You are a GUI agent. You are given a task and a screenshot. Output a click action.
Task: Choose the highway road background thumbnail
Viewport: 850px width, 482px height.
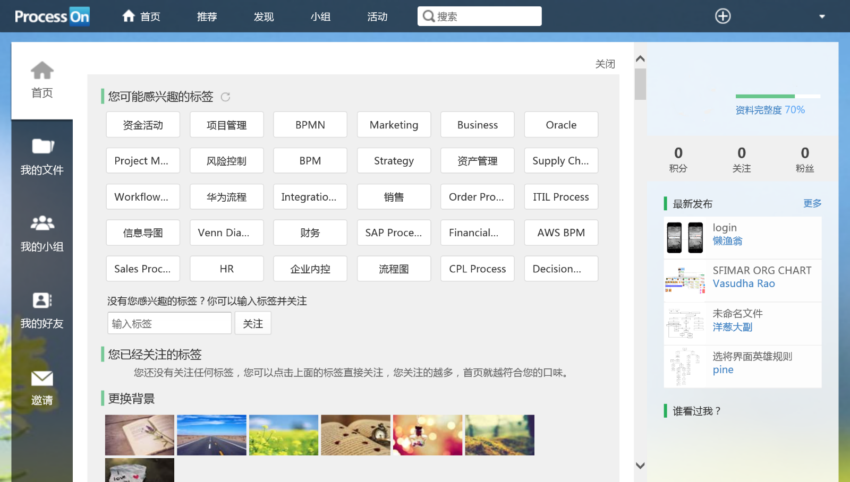click(211, 435)
